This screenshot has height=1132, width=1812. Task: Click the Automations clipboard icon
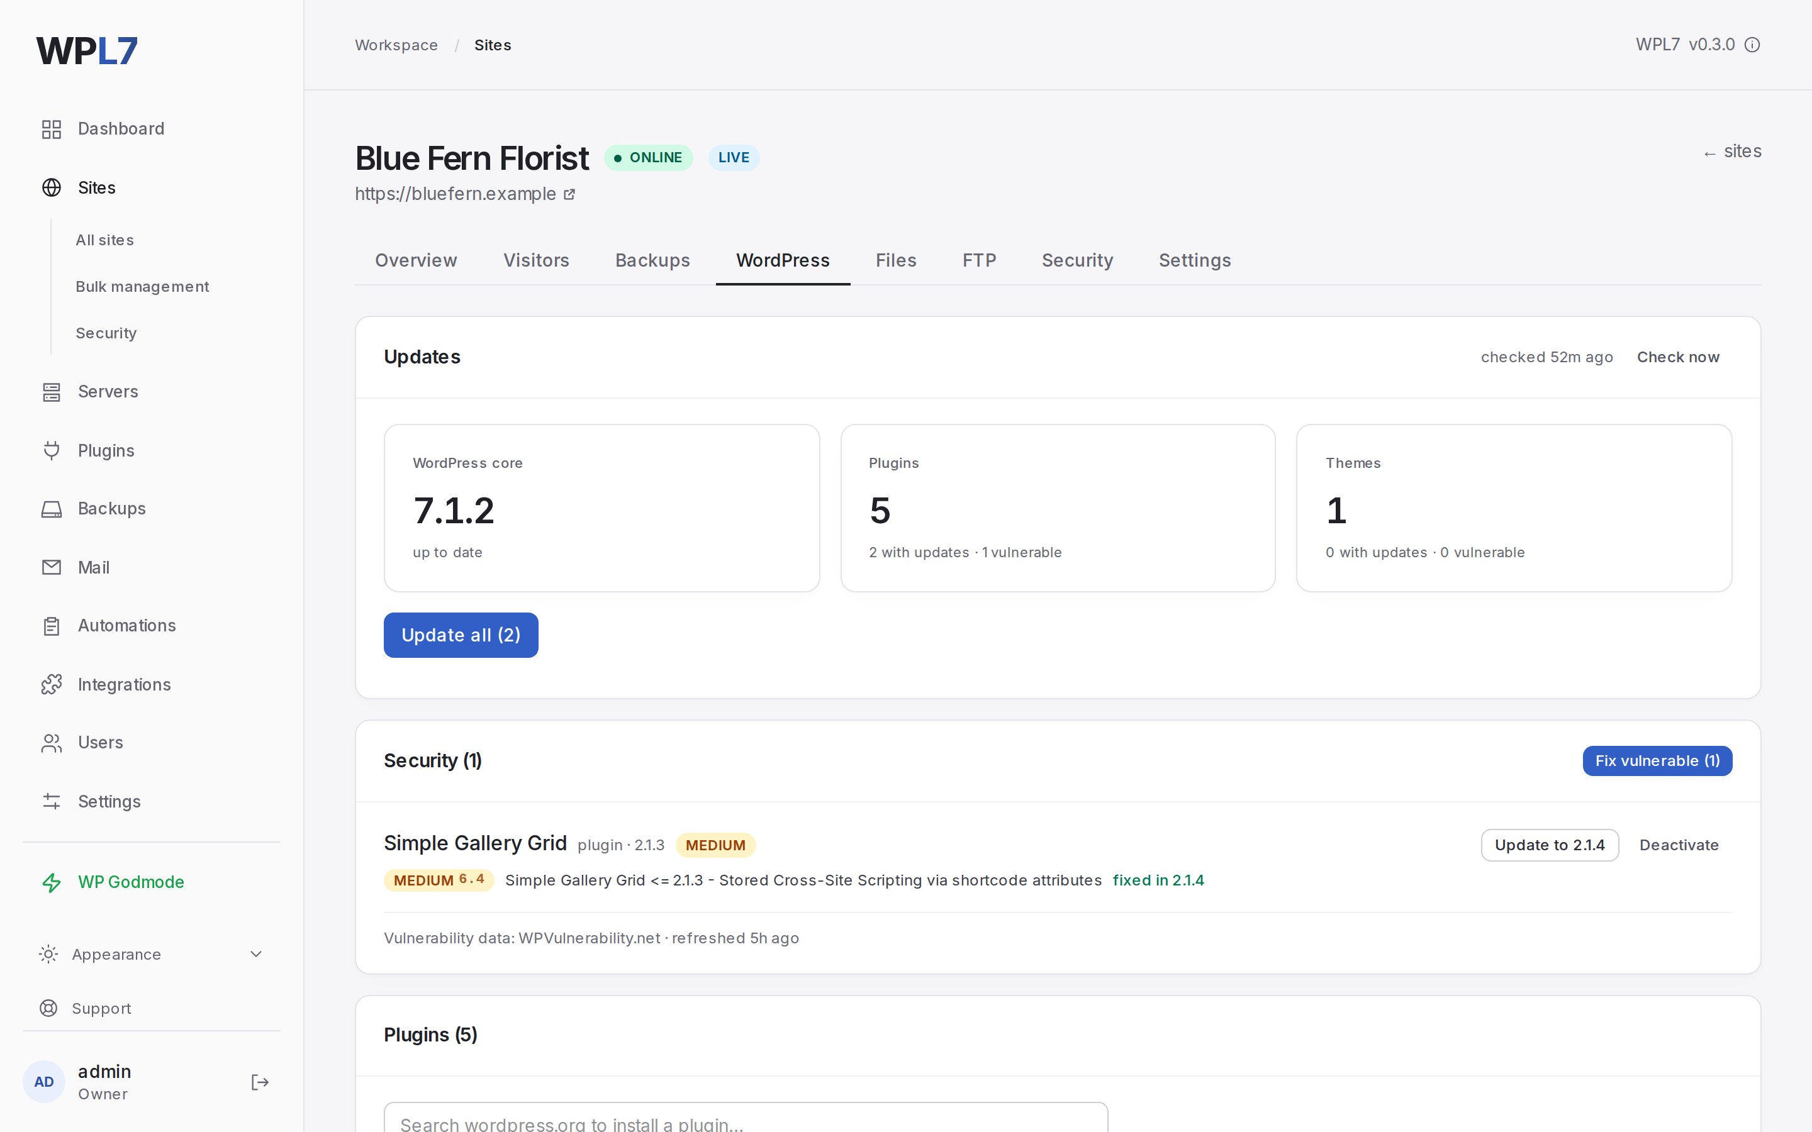point(51,626)
